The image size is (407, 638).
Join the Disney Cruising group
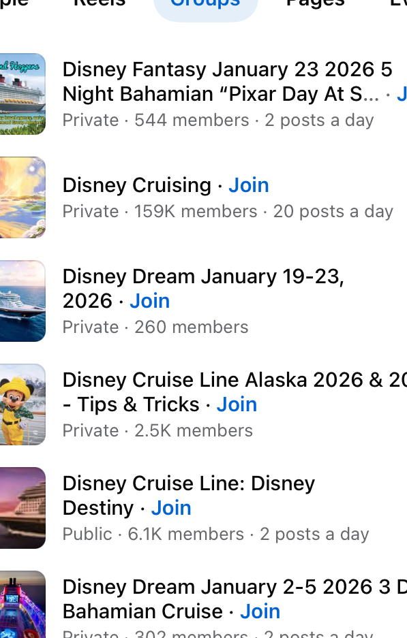248,185
